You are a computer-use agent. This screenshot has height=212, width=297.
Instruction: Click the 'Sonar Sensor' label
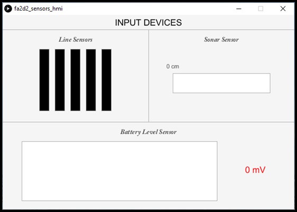click(221, 40)
